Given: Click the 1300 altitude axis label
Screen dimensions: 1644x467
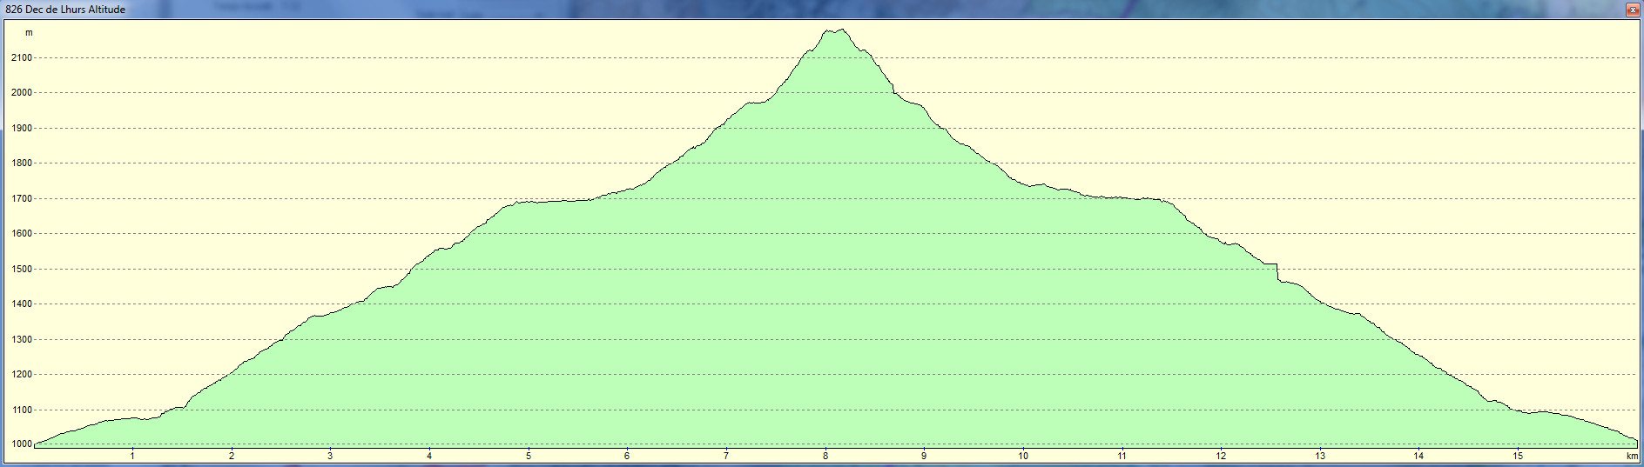Looking at the screenshot, I should pos(22,340).
